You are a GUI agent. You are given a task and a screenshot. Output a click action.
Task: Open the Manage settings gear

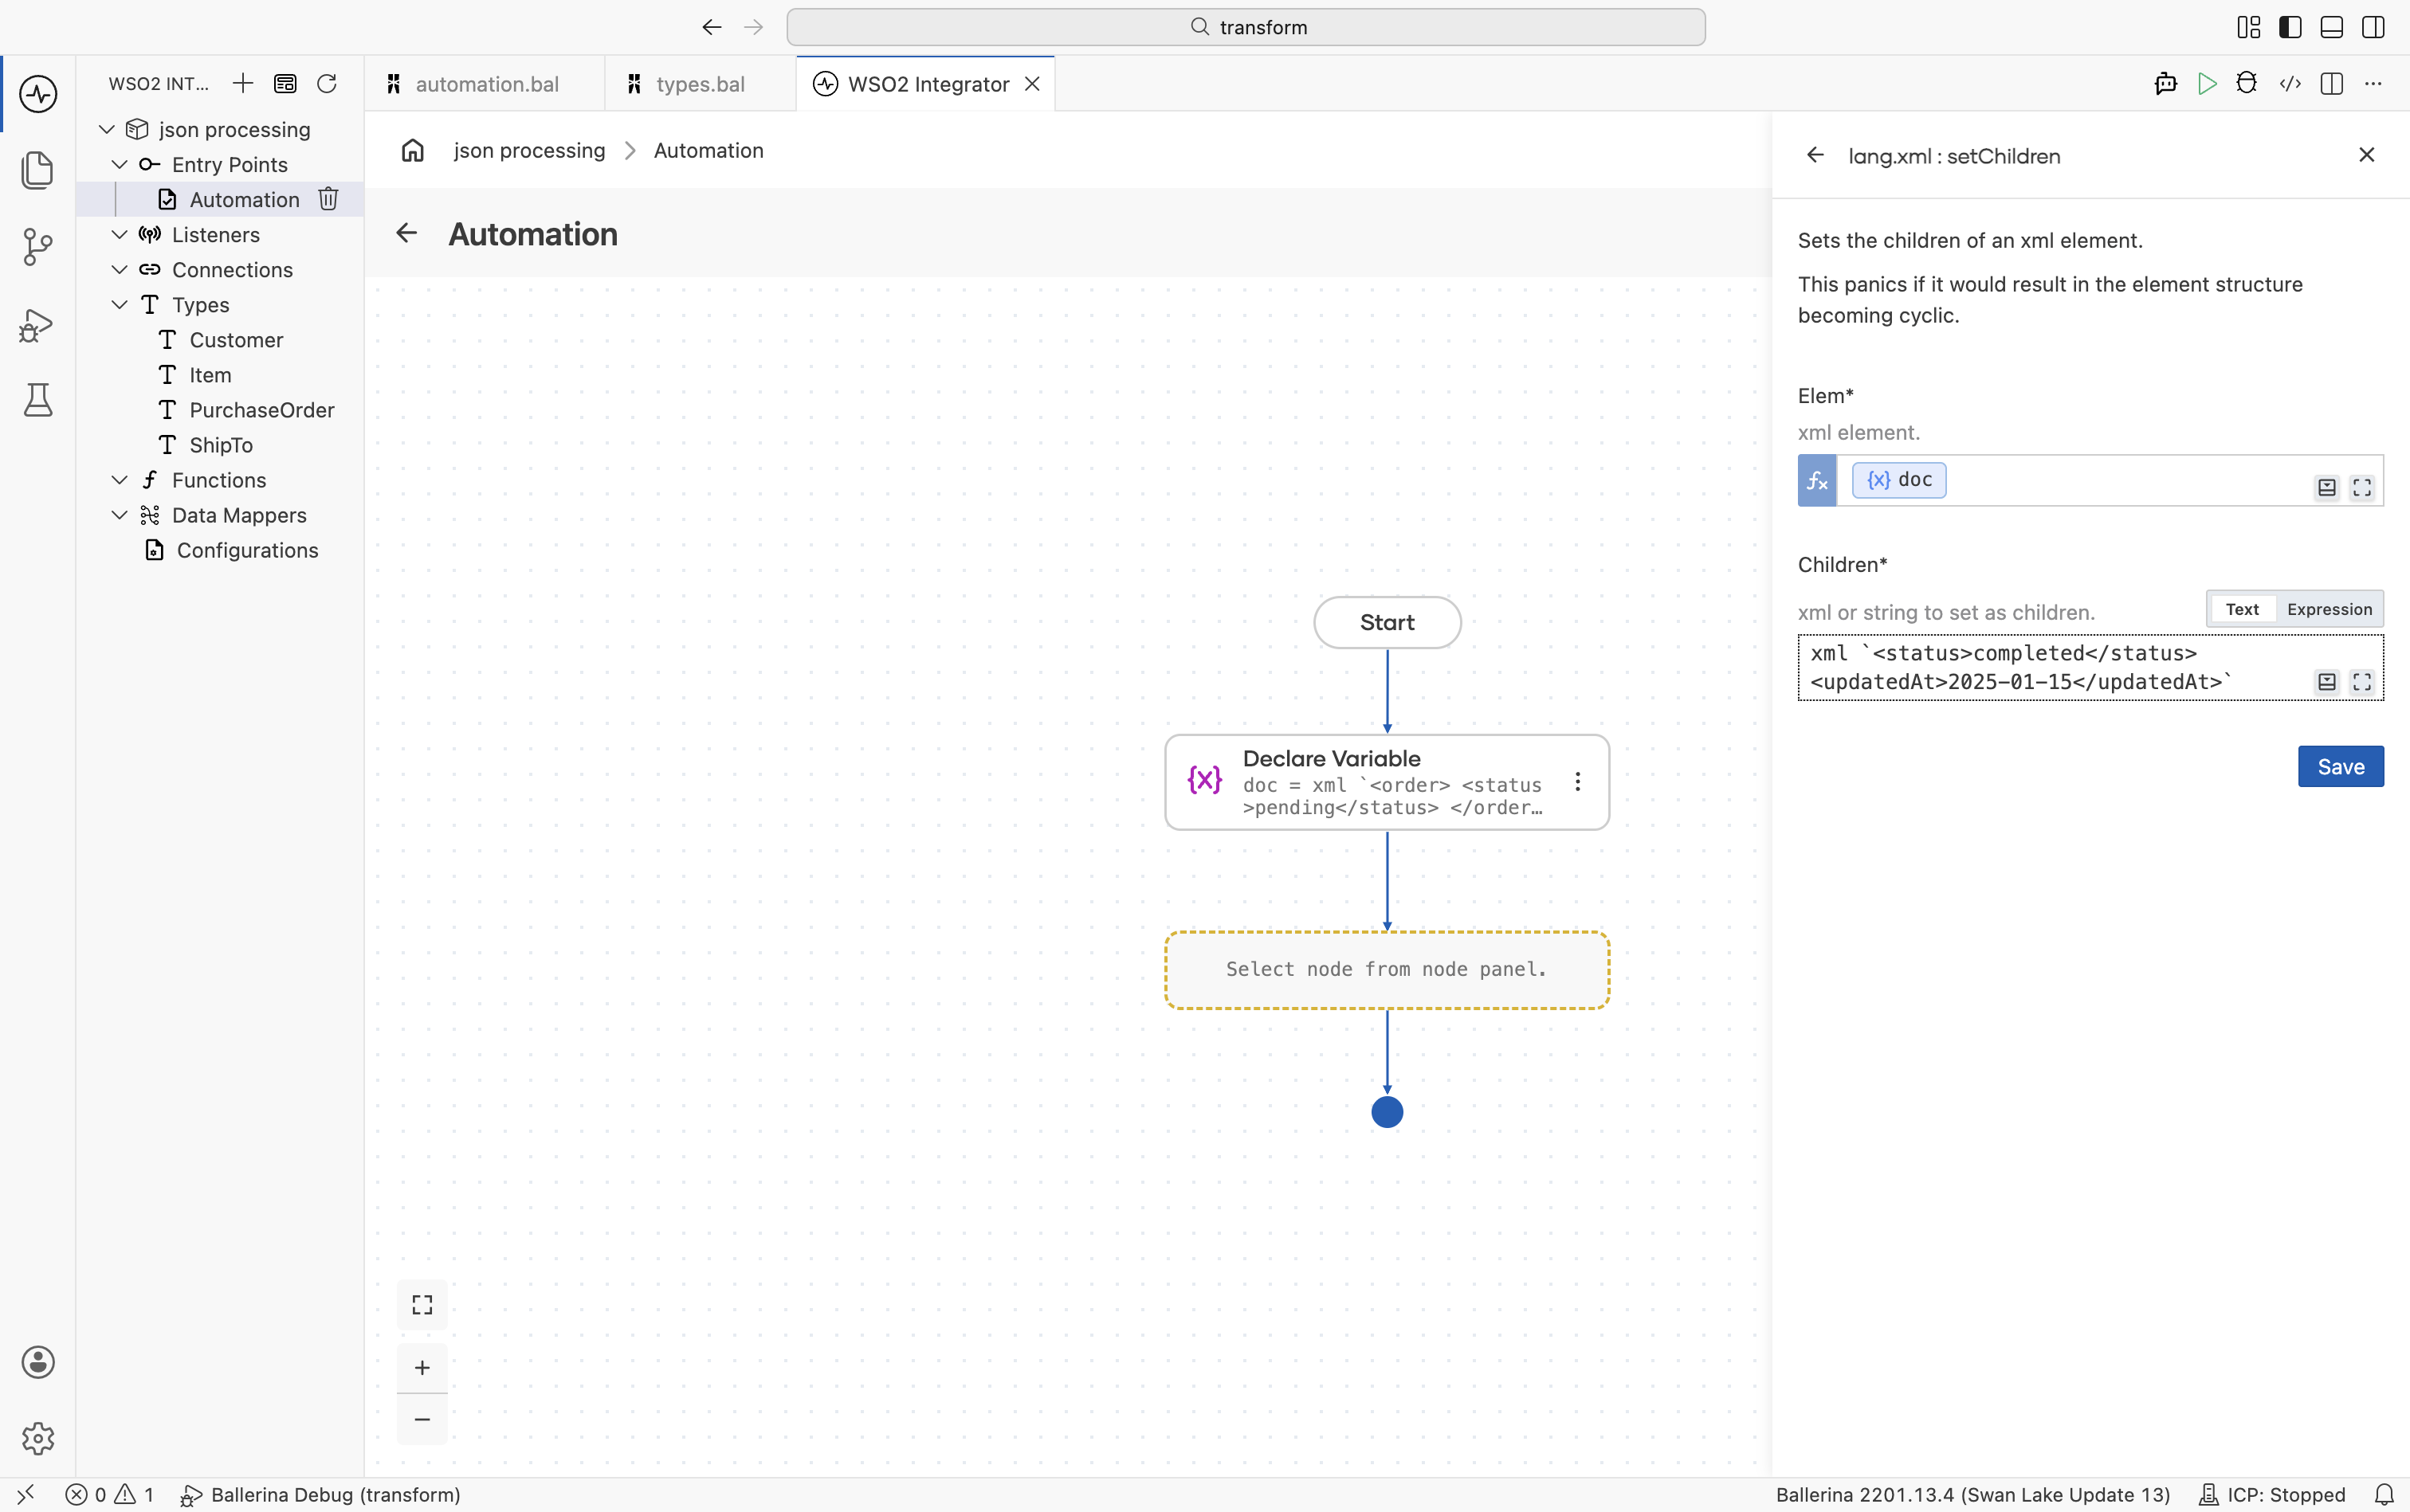pyautogui.click(x=38, y=1438)
